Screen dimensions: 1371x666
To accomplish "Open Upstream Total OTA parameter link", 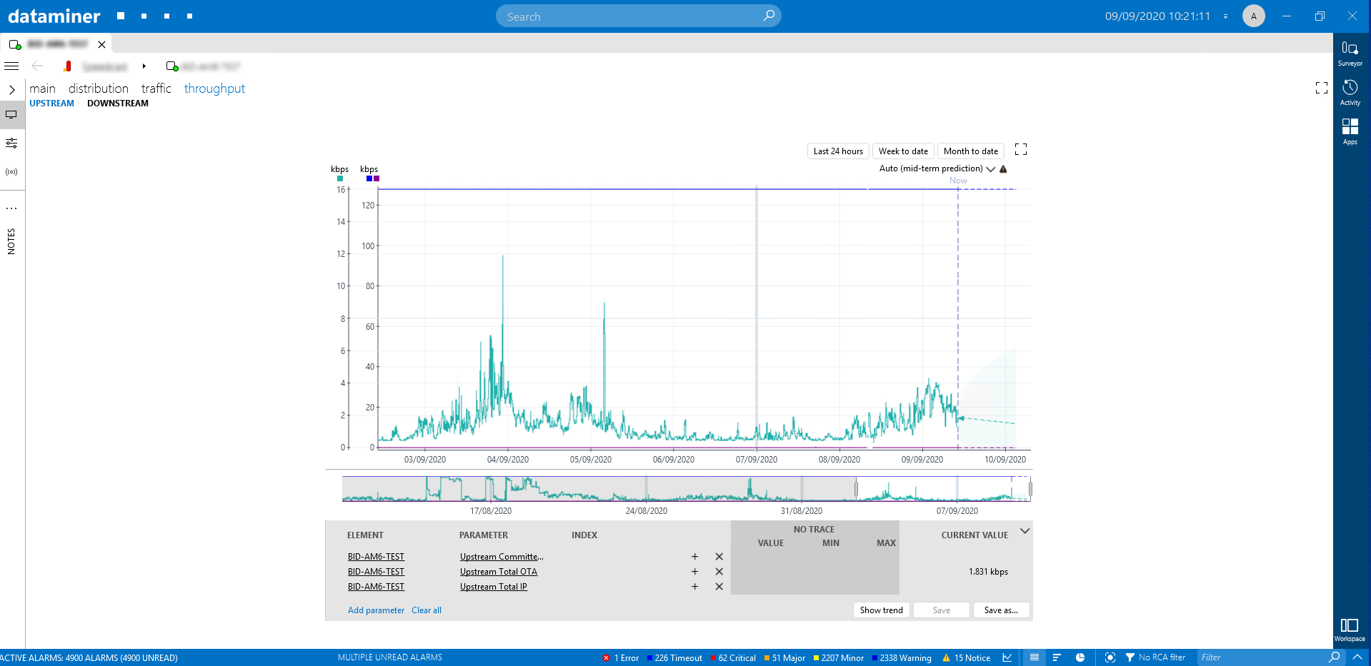I will point(499,572).
